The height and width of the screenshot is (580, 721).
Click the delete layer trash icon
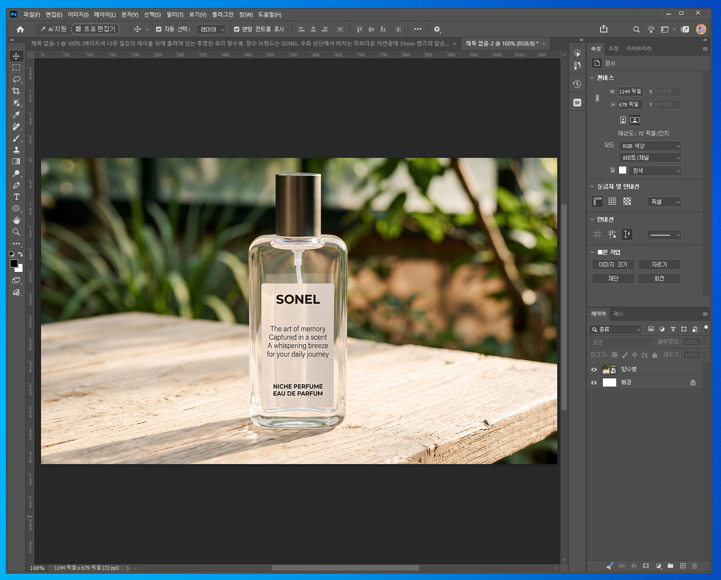pyautogui.click(x=695, y=566)
